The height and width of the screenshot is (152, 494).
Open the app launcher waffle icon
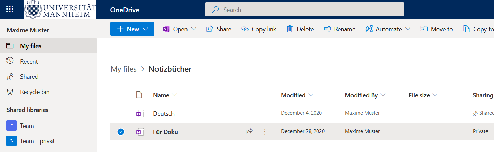pos(10,9)
